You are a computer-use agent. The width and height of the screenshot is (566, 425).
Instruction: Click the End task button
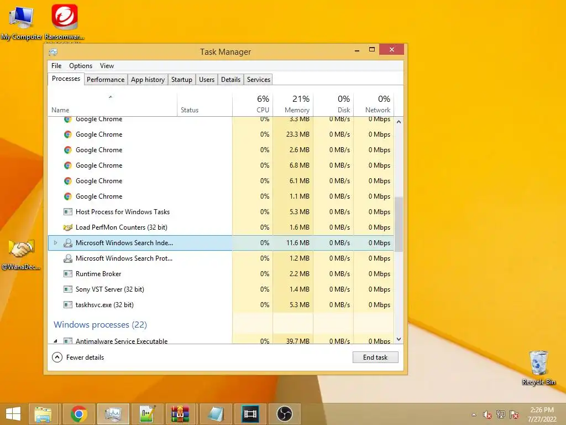click(375, 357)
